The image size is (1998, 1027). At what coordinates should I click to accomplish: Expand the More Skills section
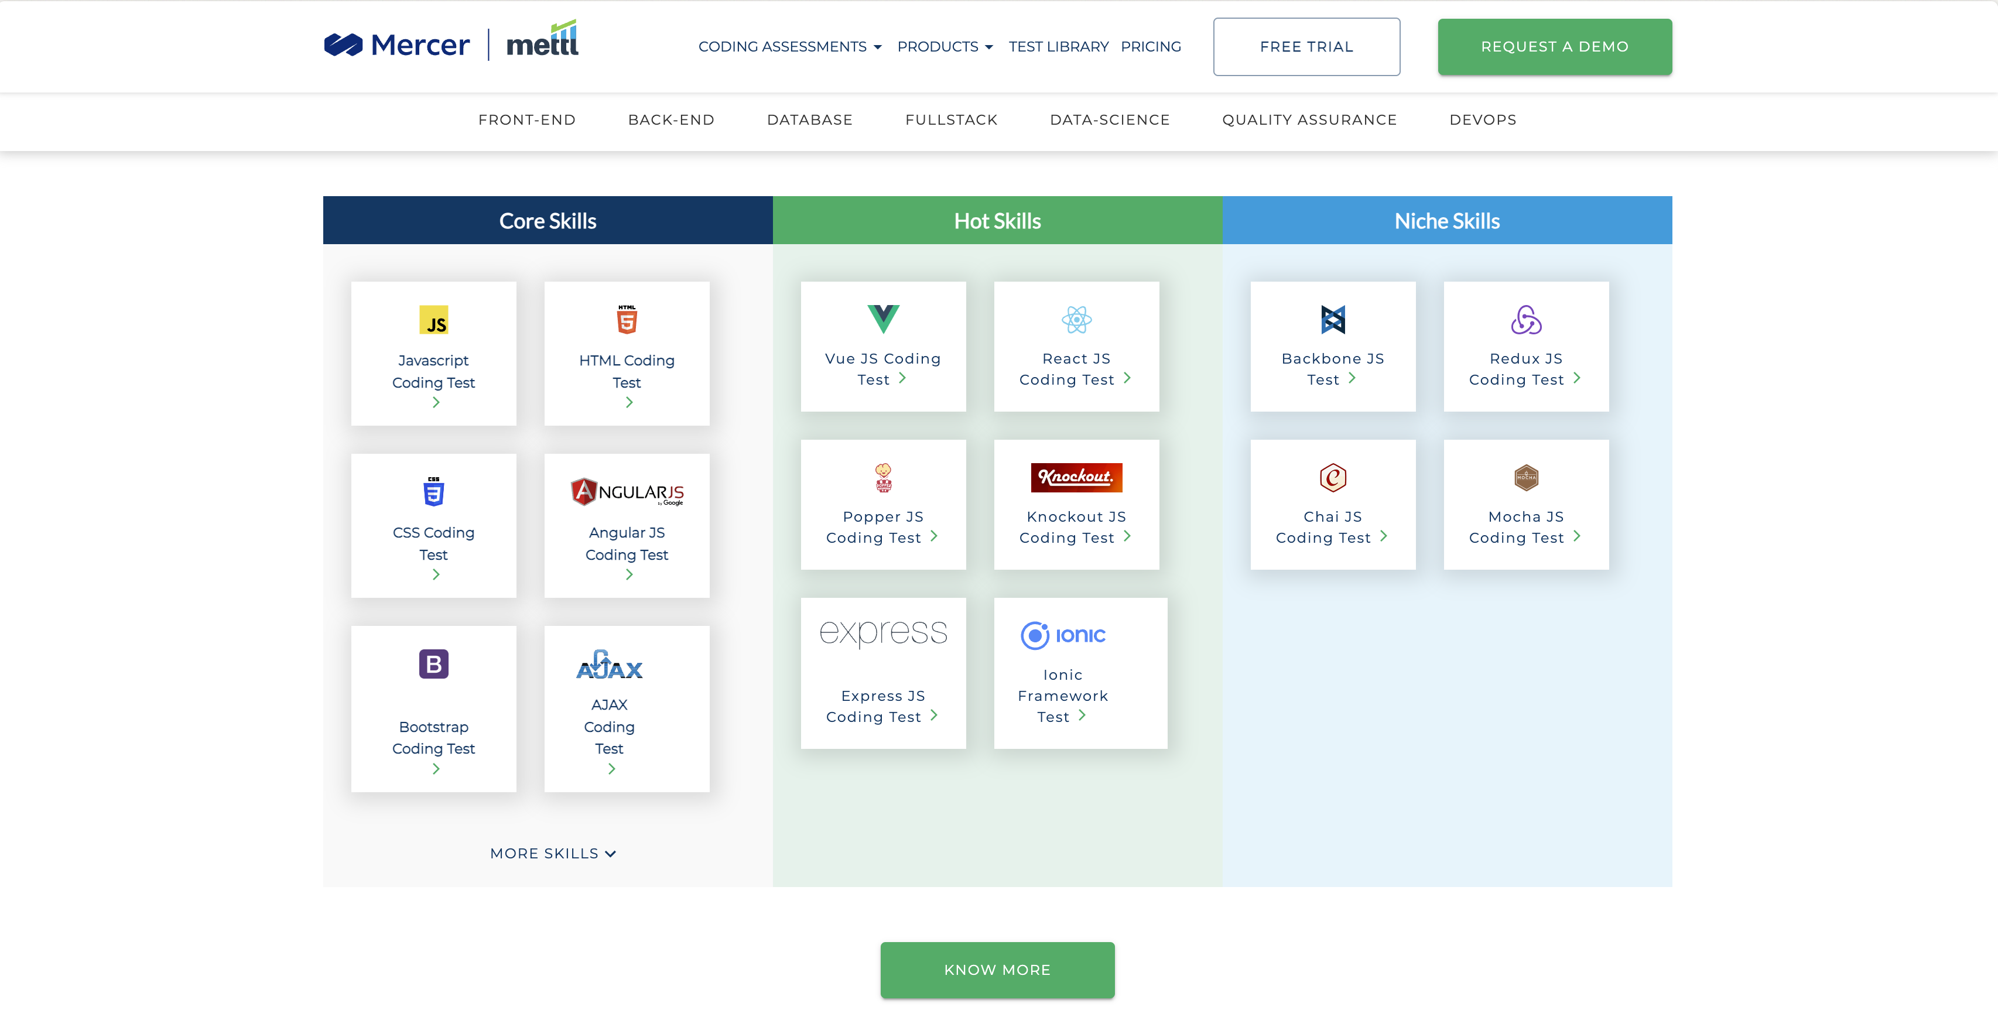click(550, 853)
